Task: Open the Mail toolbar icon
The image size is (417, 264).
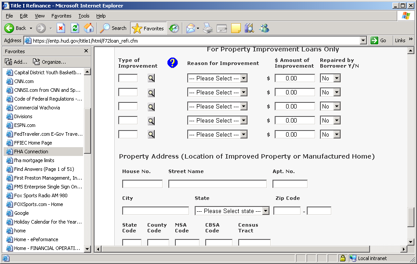Action: pyautogui.click(x=191, y=28)
